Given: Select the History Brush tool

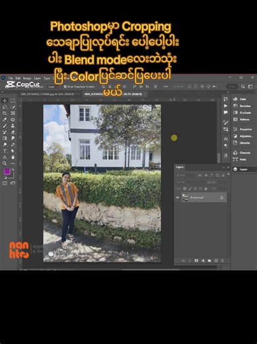Looking at the screenshot, I should pyautogui.click(x=5, y=132).
